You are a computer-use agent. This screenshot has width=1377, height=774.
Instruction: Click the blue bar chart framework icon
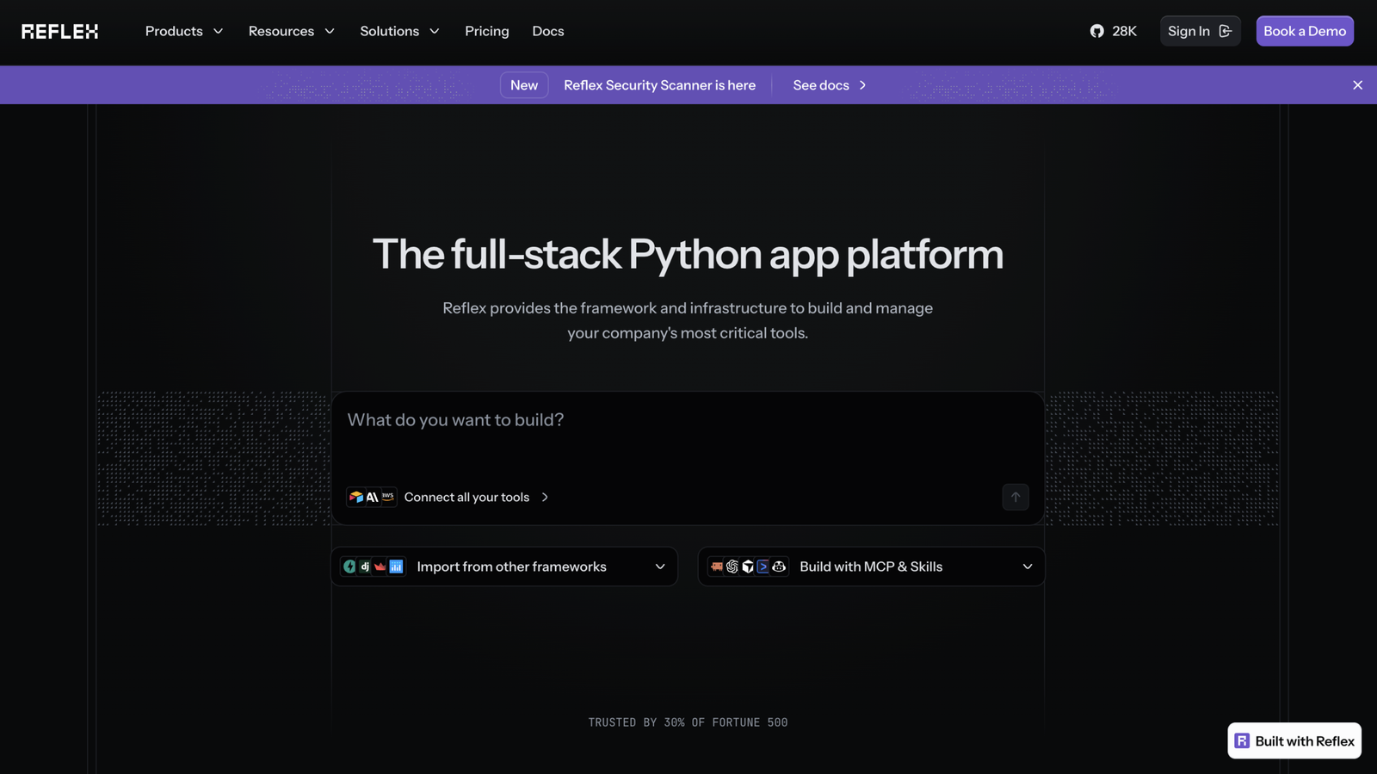(396, 567)
